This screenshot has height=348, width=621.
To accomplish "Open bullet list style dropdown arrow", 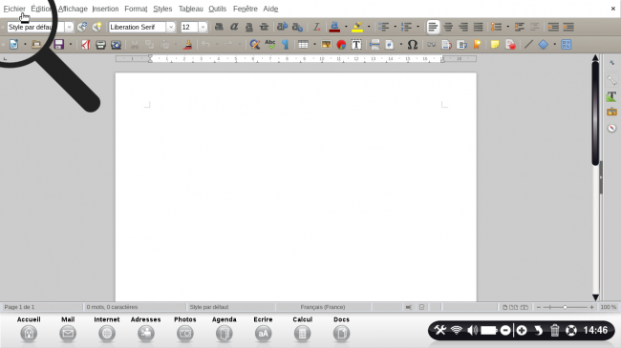I will pos(396,27).
